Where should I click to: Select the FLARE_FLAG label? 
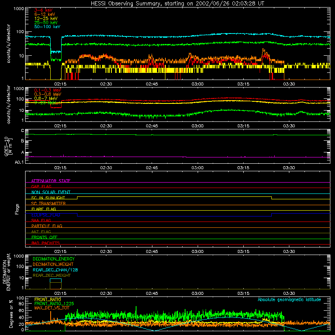tap(44, 209)
